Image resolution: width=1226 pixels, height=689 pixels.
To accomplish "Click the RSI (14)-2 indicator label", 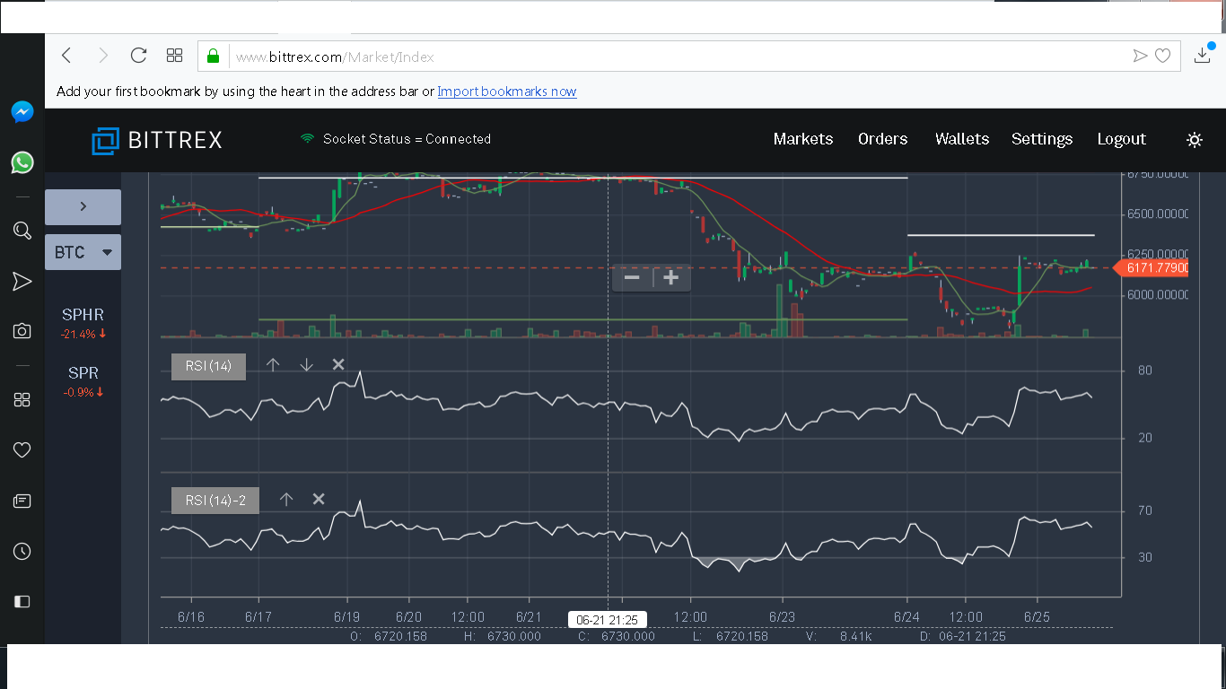I will point(215,501).
